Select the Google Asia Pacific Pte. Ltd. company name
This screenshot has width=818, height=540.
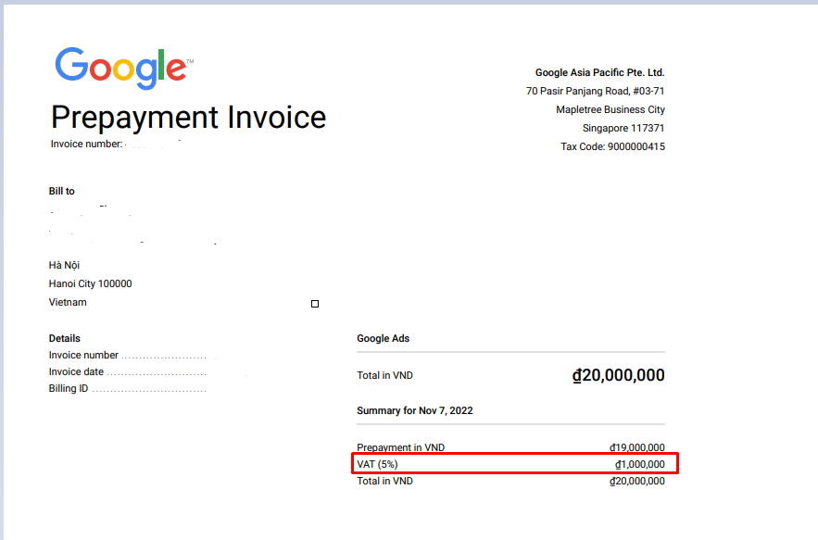coord(599,72)
